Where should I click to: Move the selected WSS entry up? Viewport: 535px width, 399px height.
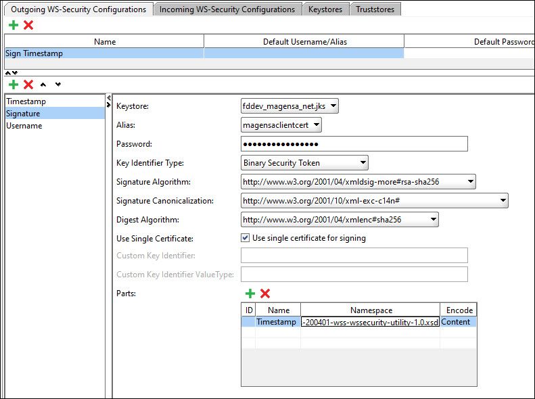tap(43, 85)
